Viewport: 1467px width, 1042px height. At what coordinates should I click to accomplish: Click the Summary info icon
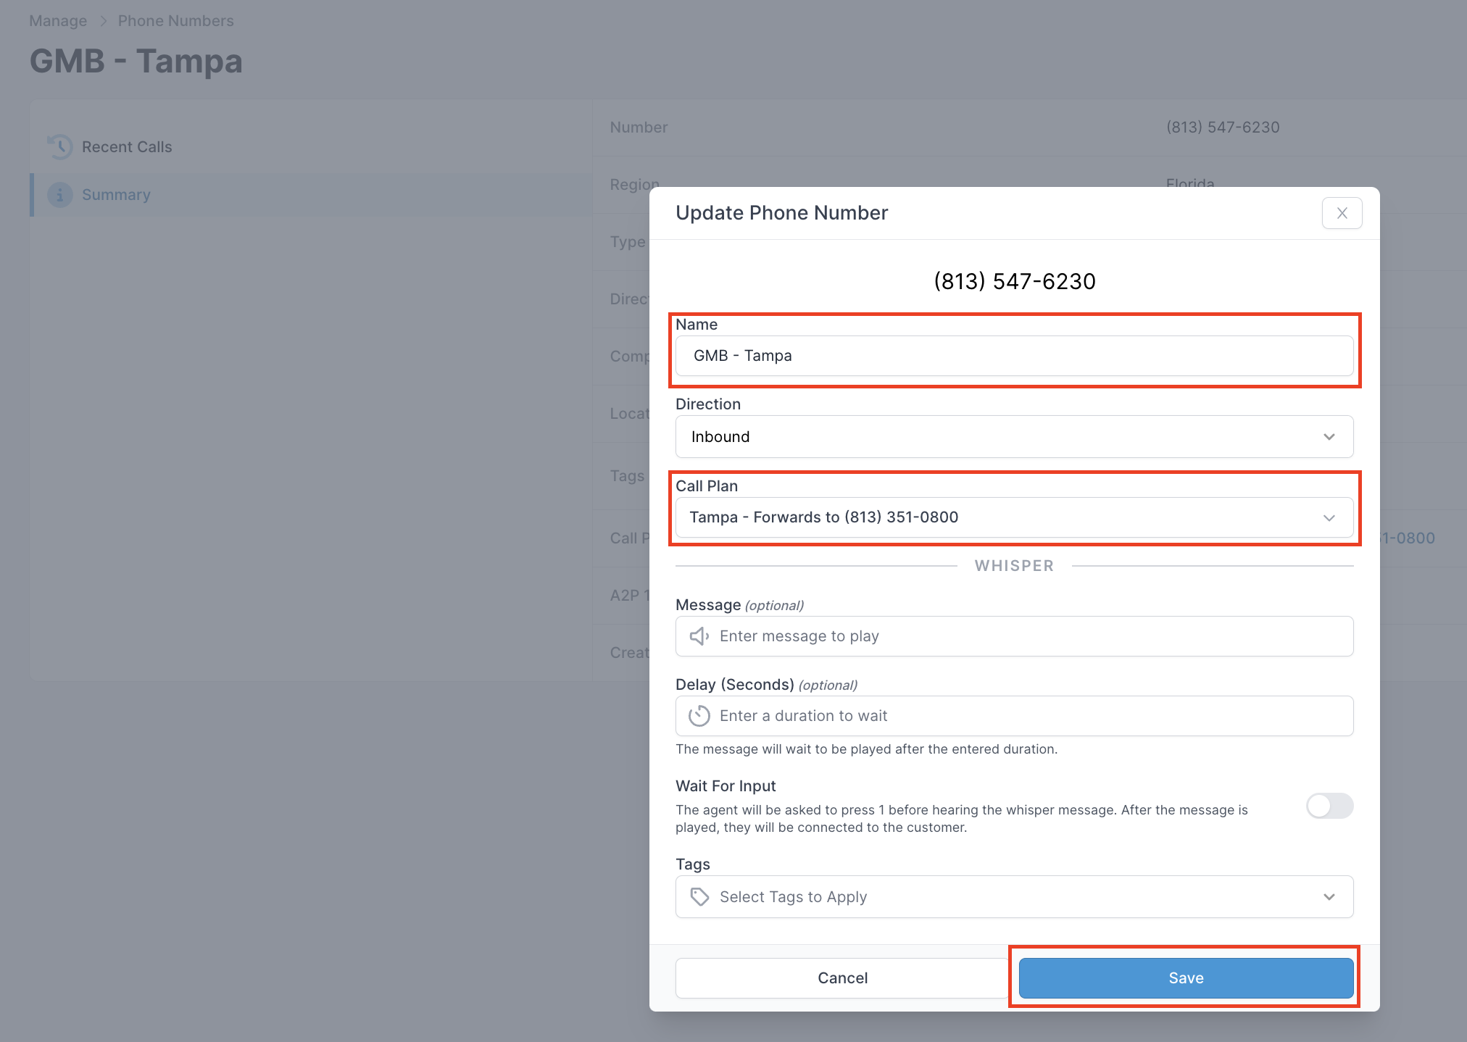pos(60,195)
